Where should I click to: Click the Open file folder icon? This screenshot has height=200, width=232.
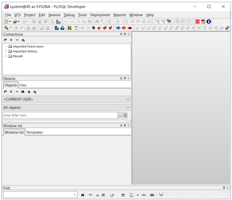point(15,22)
